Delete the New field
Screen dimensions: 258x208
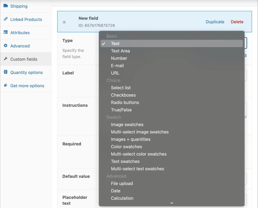point(237,22)
